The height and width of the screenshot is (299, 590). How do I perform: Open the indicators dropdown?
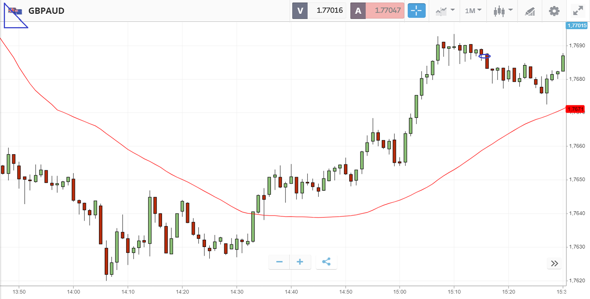(445, 11)
